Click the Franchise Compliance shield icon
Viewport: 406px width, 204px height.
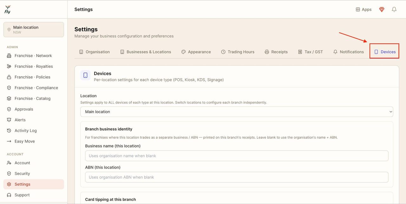[x=9, y=88]
